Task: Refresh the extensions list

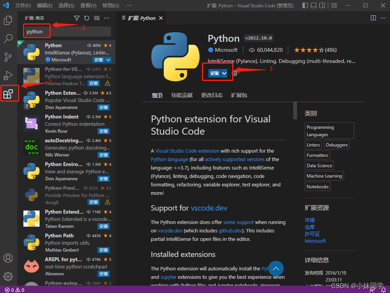Action: point(86,18)
